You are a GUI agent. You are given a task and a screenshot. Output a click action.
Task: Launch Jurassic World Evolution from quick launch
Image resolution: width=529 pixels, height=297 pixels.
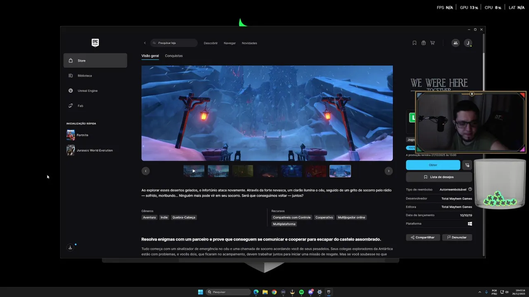pyautogui.click(x=90, y=150)
